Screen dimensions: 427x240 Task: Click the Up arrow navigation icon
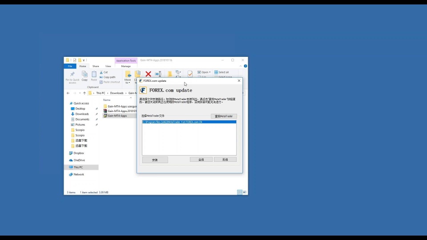(85, 93)
